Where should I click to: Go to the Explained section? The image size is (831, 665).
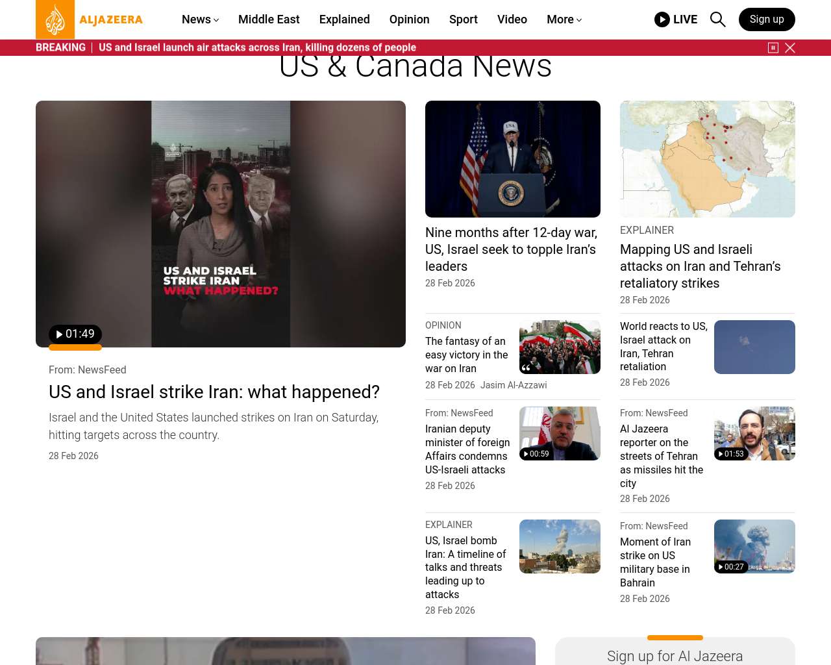tap(345, 19)
